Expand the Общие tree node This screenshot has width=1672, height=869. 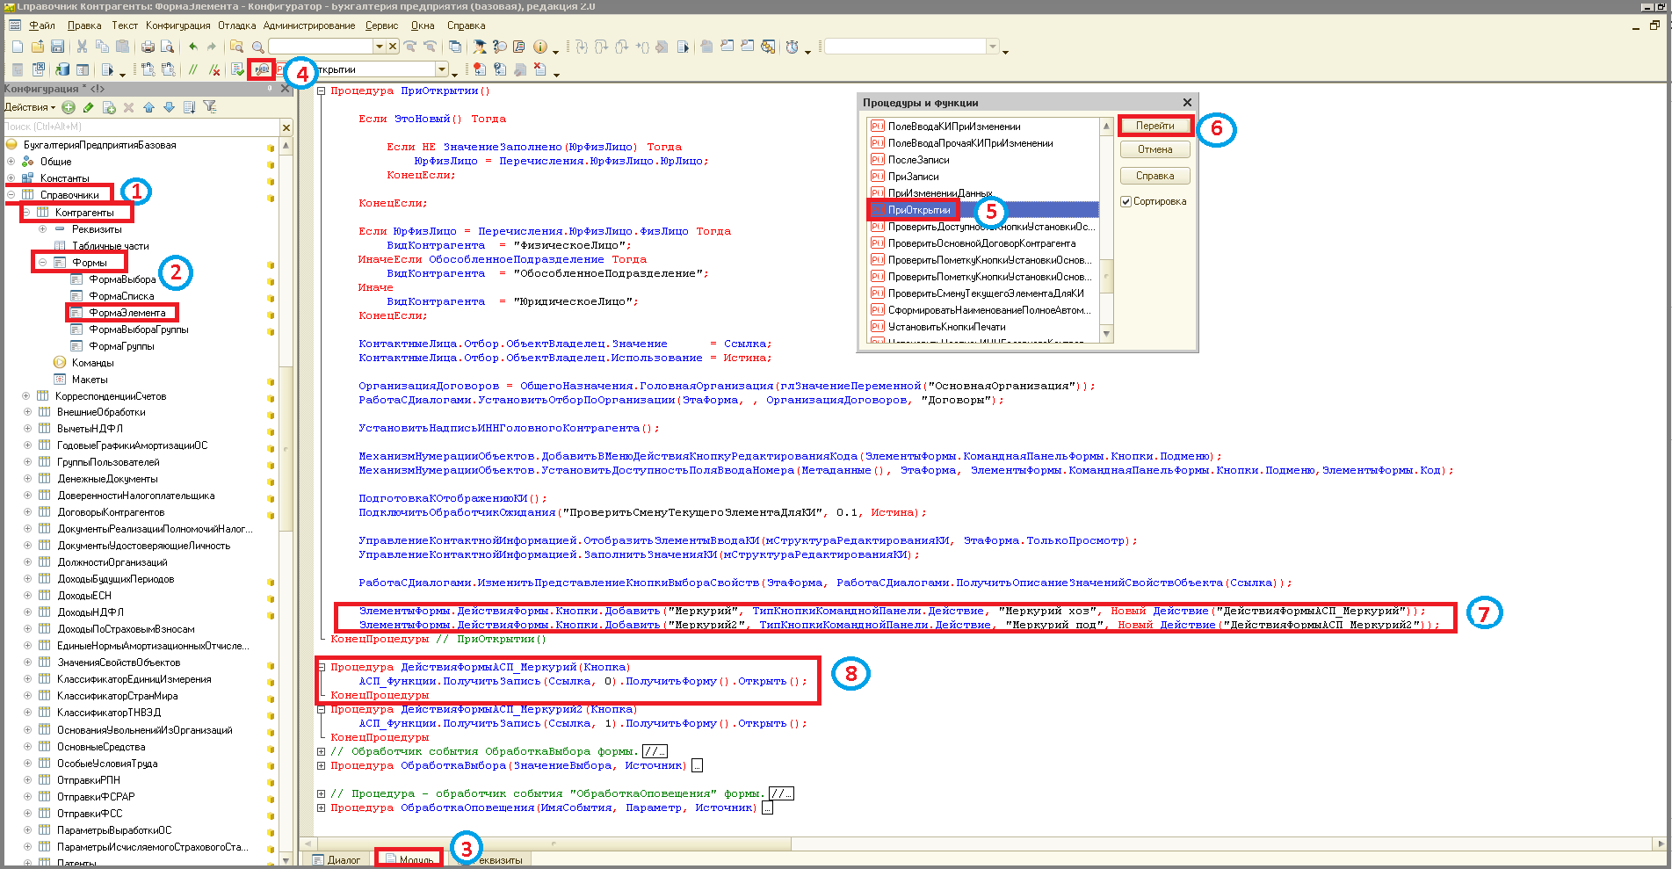[11, 162]
